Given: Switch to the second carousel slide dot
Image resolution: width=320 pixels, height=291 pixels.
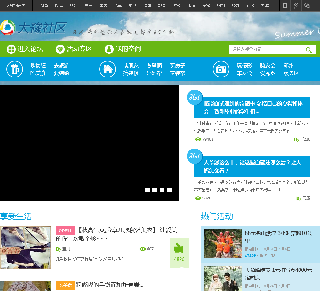Looking at the screenshot, I should pos(155,190).
